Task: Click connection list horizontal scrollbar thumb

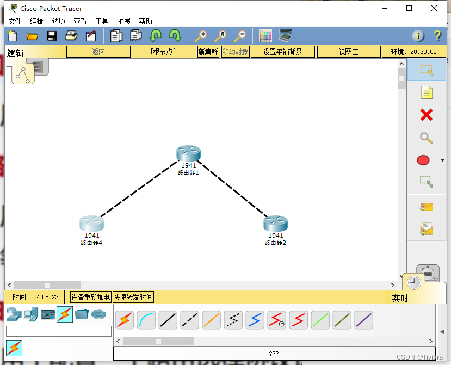Action: coord(158,342)
